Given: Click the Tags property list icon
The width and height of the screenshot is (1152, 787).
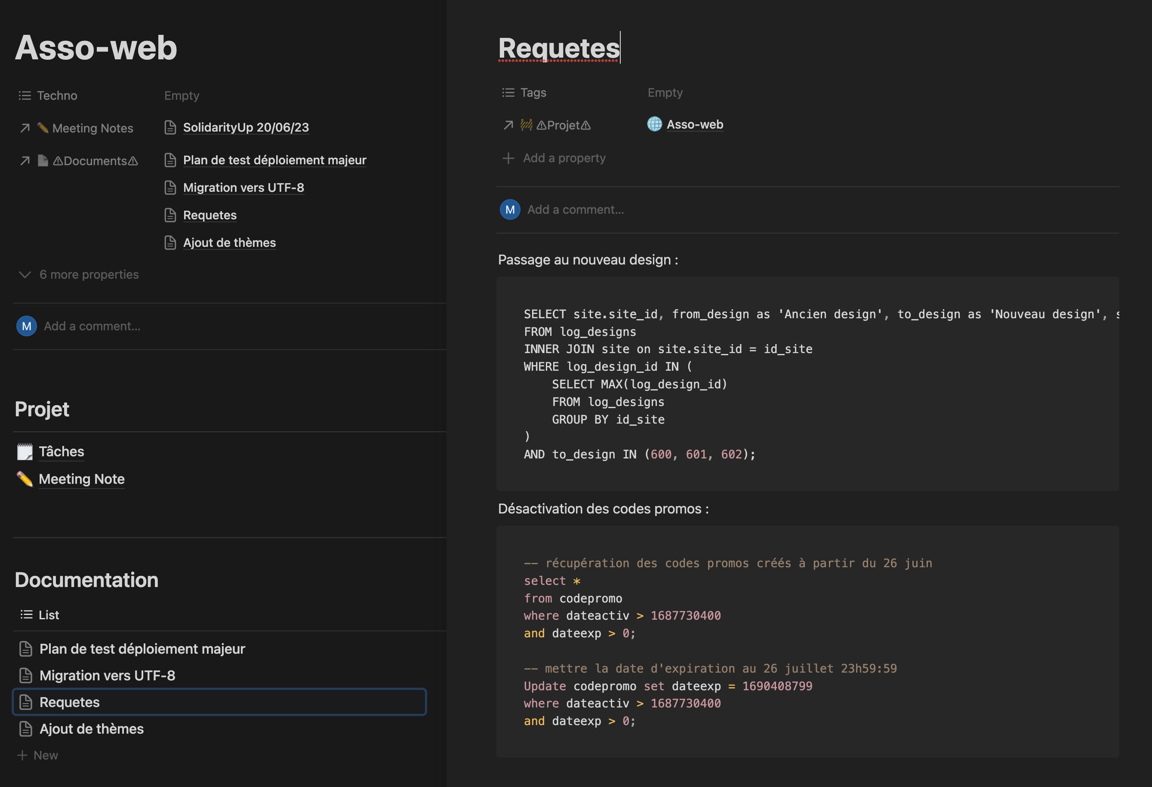Looking at the screenshot, I should (x=508, y=92).
